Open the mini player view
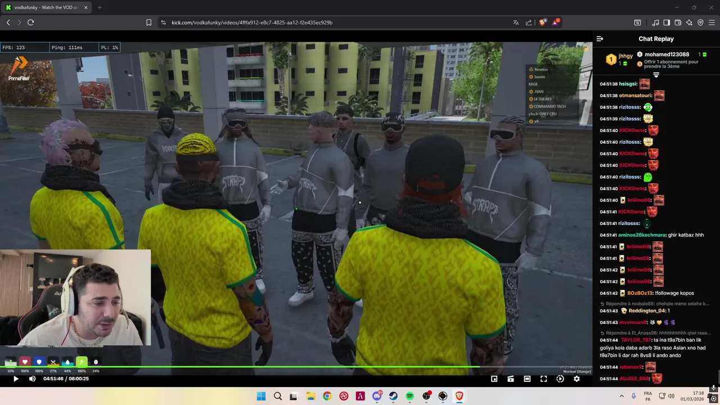This screenshot has height=405, width=720. 494,379
